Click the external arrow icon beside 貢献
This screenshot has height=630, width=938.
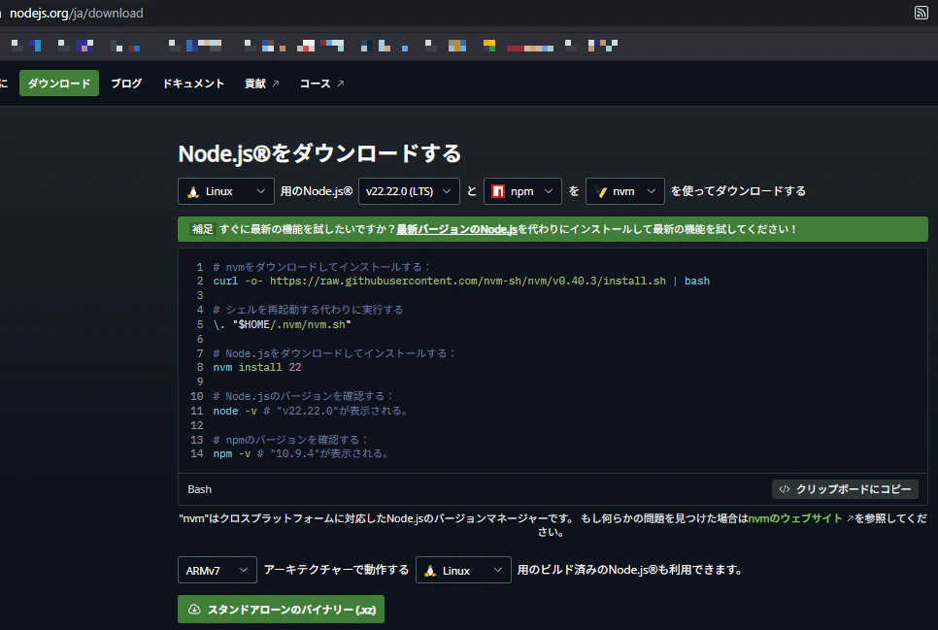[x=275, y=83]
